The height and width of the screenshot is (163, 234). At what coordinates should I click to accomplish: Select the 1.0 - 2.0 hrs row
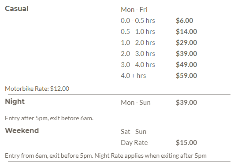(159, 43)
